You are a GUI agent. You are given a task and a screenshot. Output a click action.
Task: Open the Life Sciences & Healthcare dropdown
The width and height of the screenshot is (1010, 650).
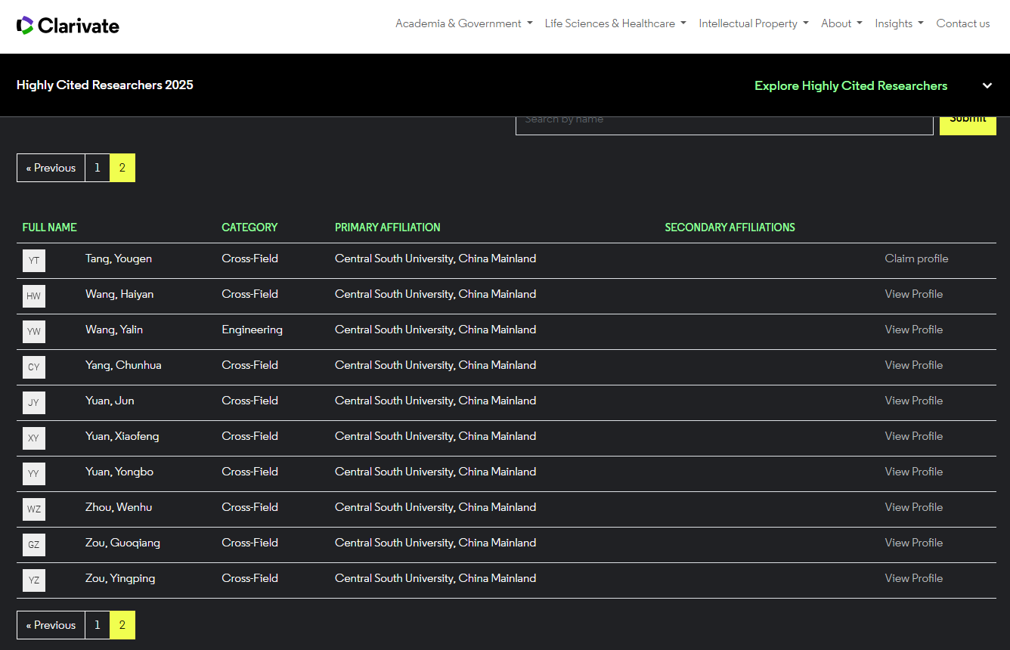coord(615,23)
